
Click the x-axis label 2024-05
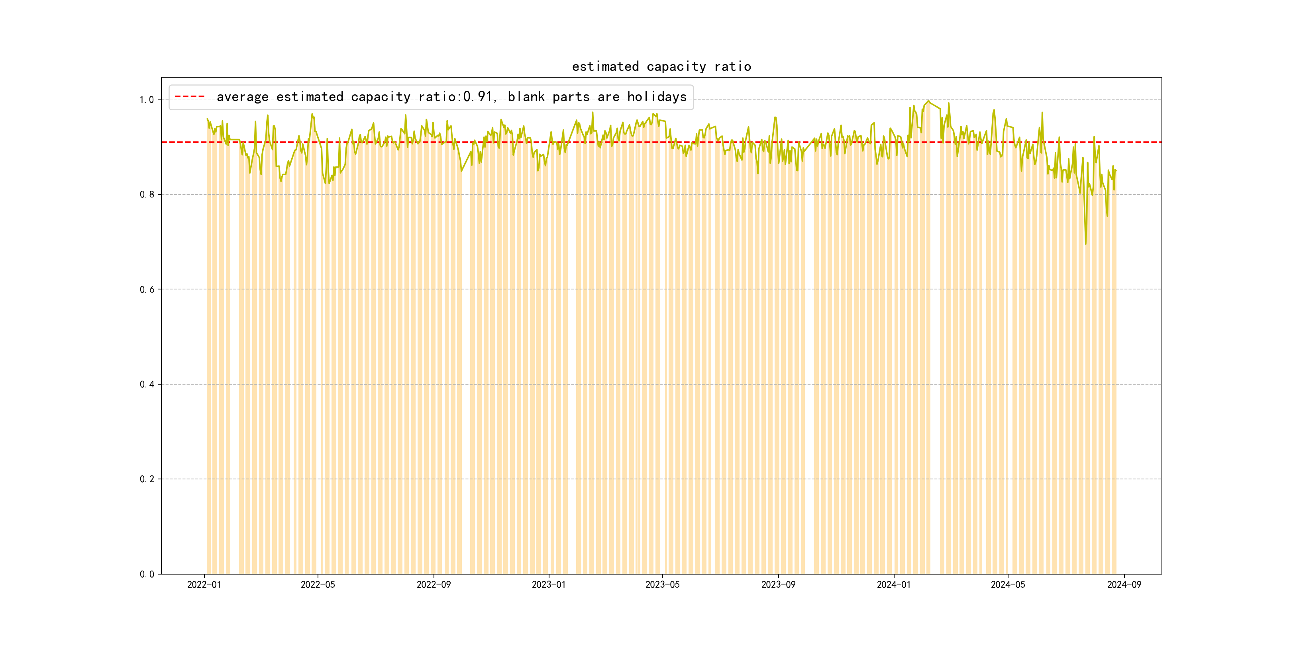[1008, 585]
